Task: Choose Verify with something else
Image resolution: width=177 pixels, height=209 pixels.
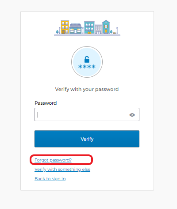Action: click(x=62, y=170)
